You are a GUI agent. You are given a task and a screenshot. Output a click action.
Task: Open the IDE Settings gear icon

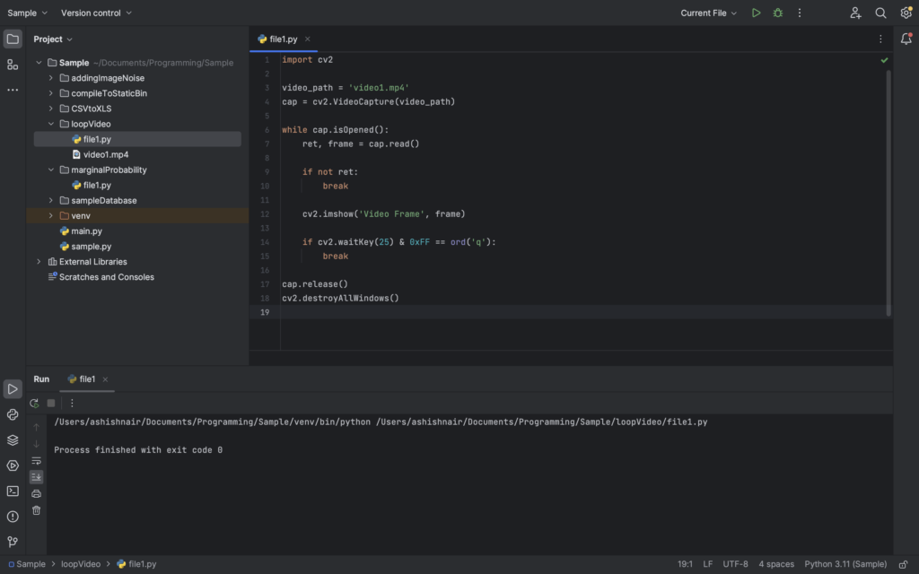point(906,13)
